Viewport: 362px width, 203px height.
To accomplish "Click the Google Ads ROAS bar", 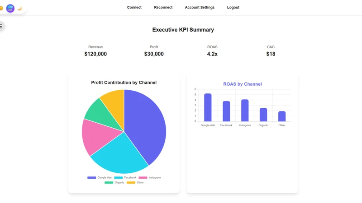I will pyautogui.click(x=208, y=107).
